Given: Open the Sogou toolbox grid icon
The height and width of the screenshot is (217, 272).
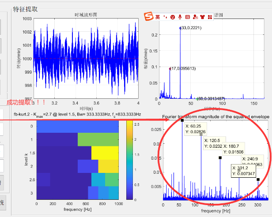Looking at the screenshot, I should (210, 17).
